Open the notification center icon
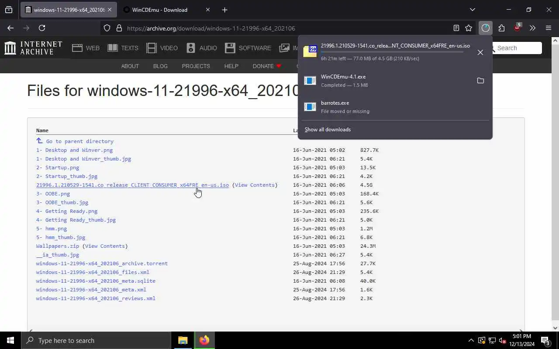Screen dimensions: 559x349 tap(545, 340)
